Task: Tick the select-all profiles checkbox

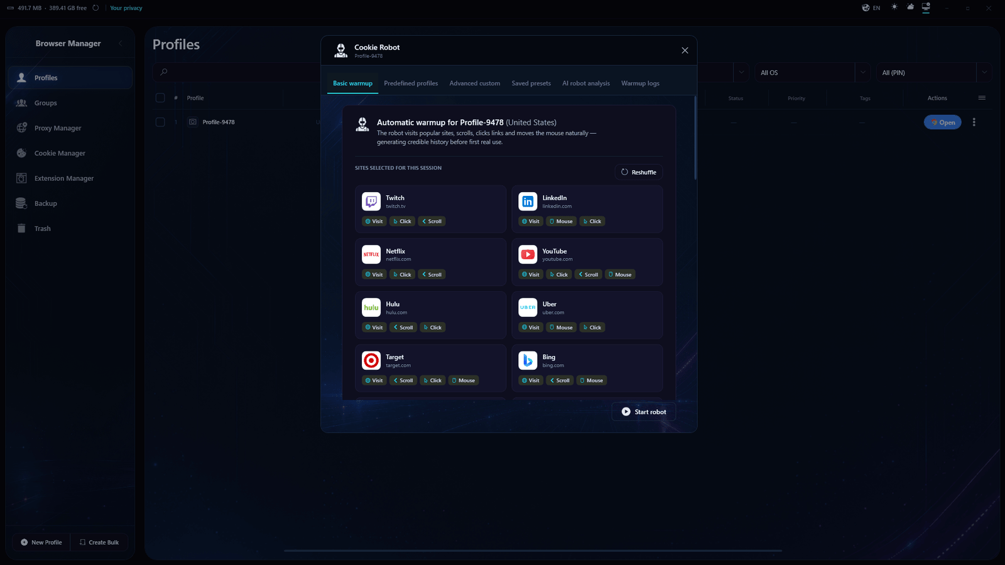Action: point(160,98)
